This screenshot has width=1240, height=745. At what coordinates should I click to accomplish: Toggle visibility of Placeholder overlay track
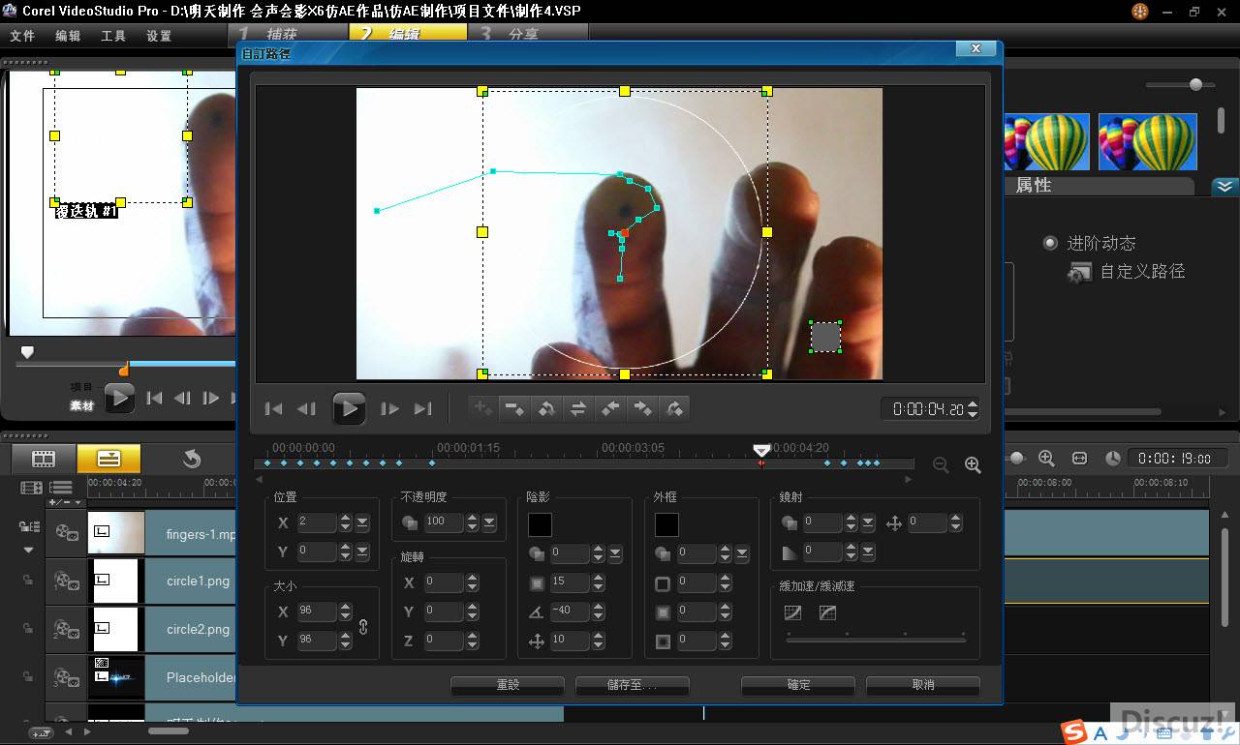pos(66,677)
